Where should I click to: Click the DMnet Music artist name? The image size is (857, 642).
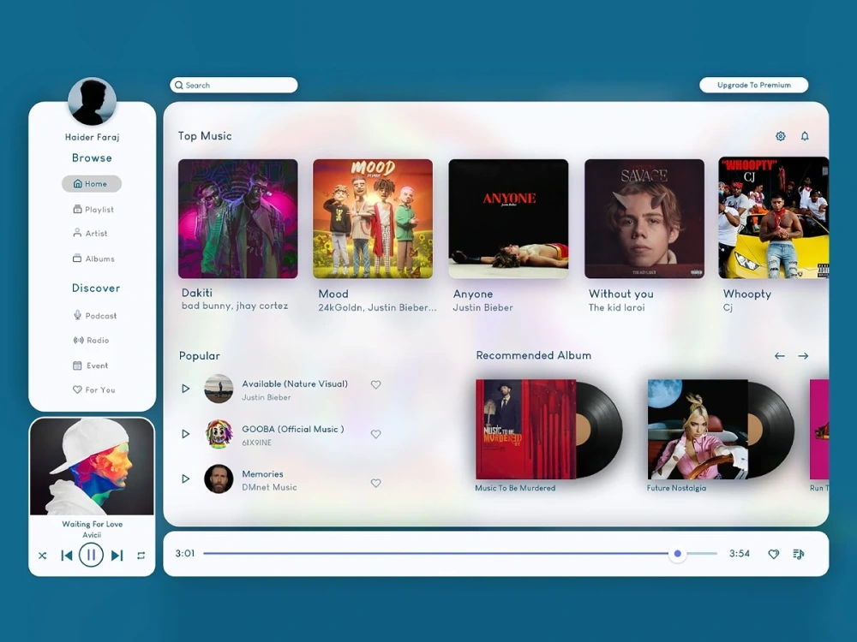coord(269,488)
